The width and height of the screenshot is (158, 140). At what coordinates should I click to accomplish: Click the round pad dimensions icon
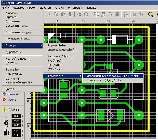pos(6,123)
